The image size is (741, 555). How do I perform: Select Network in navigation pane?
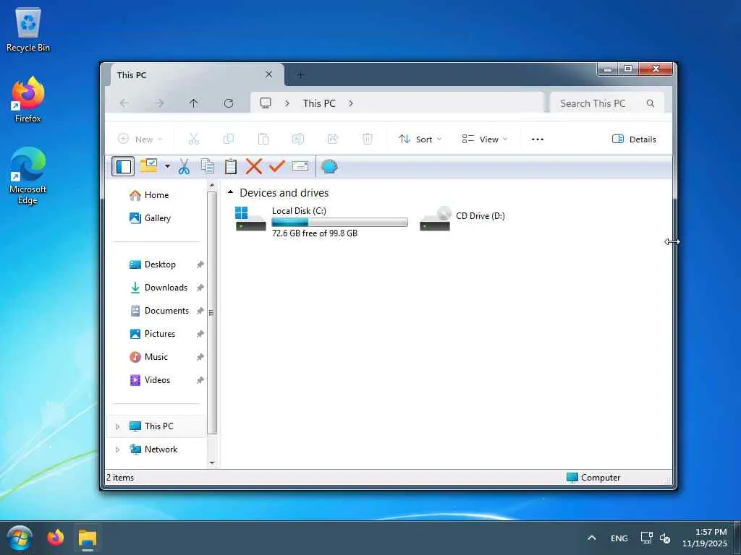click(x=161, y=449)
